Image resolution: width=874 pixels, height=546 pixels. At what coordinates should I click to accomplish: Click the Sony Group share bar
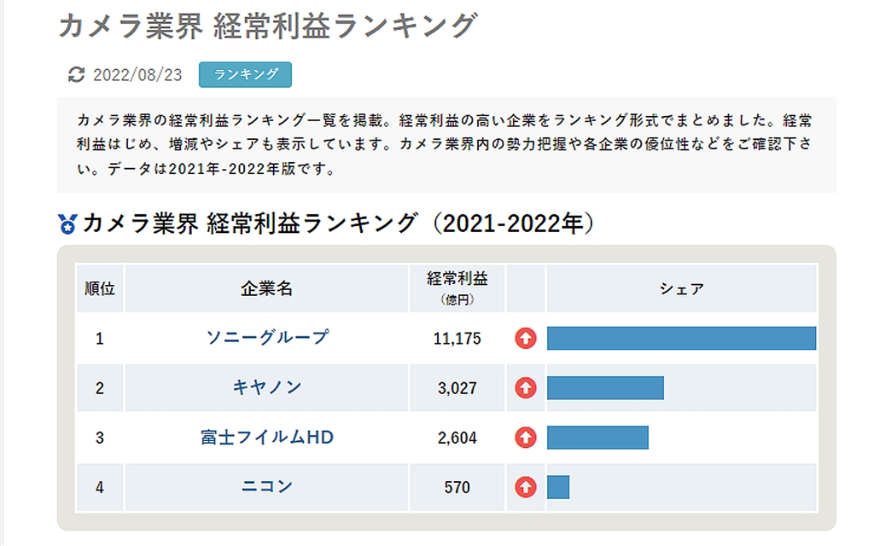[681, 339]
